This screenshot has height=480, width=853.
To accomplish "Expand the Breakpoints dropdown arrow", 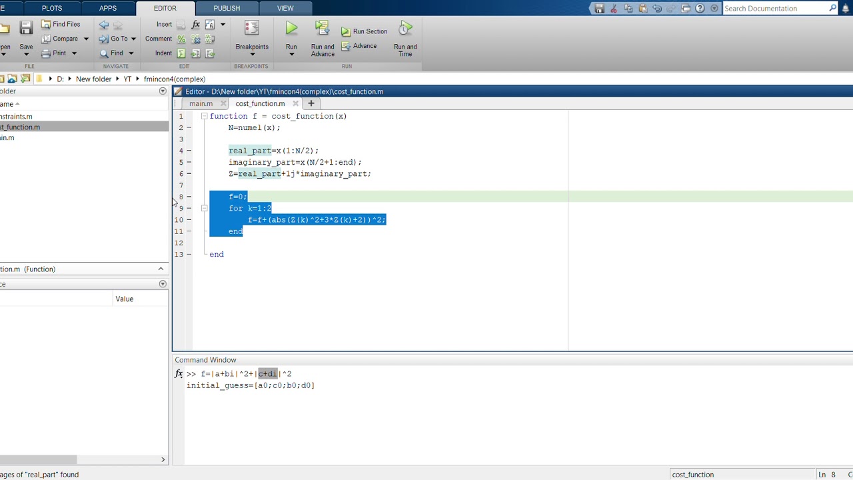I will point(252,55).
